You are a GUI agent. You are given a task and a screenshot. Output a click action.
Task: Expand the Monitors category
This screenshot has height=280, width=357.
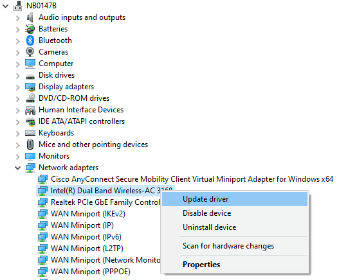click(18, 156)
